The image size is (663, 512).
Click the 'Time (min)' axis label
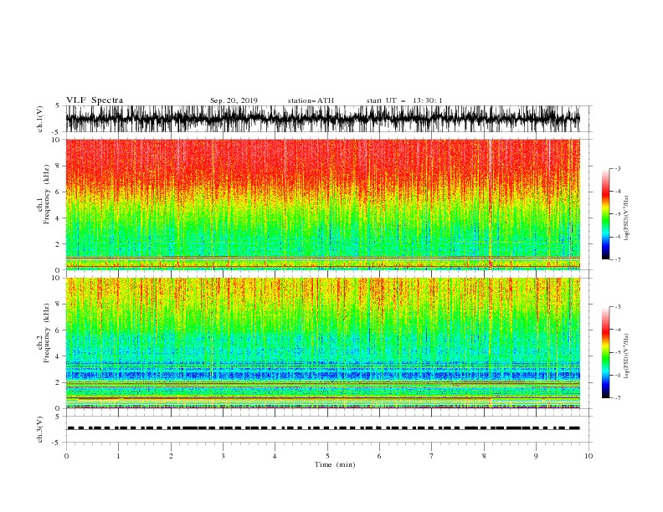click(335, 464)
